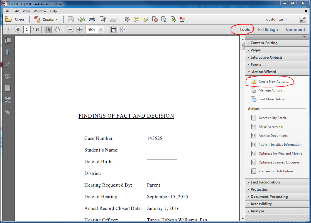
Task: Expand the Text Recognition section
Action: (265, 182)
